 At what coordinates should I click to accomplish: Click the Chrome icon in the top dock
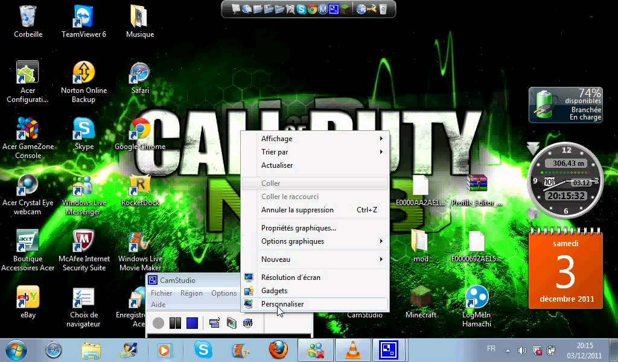click(312, 9)
